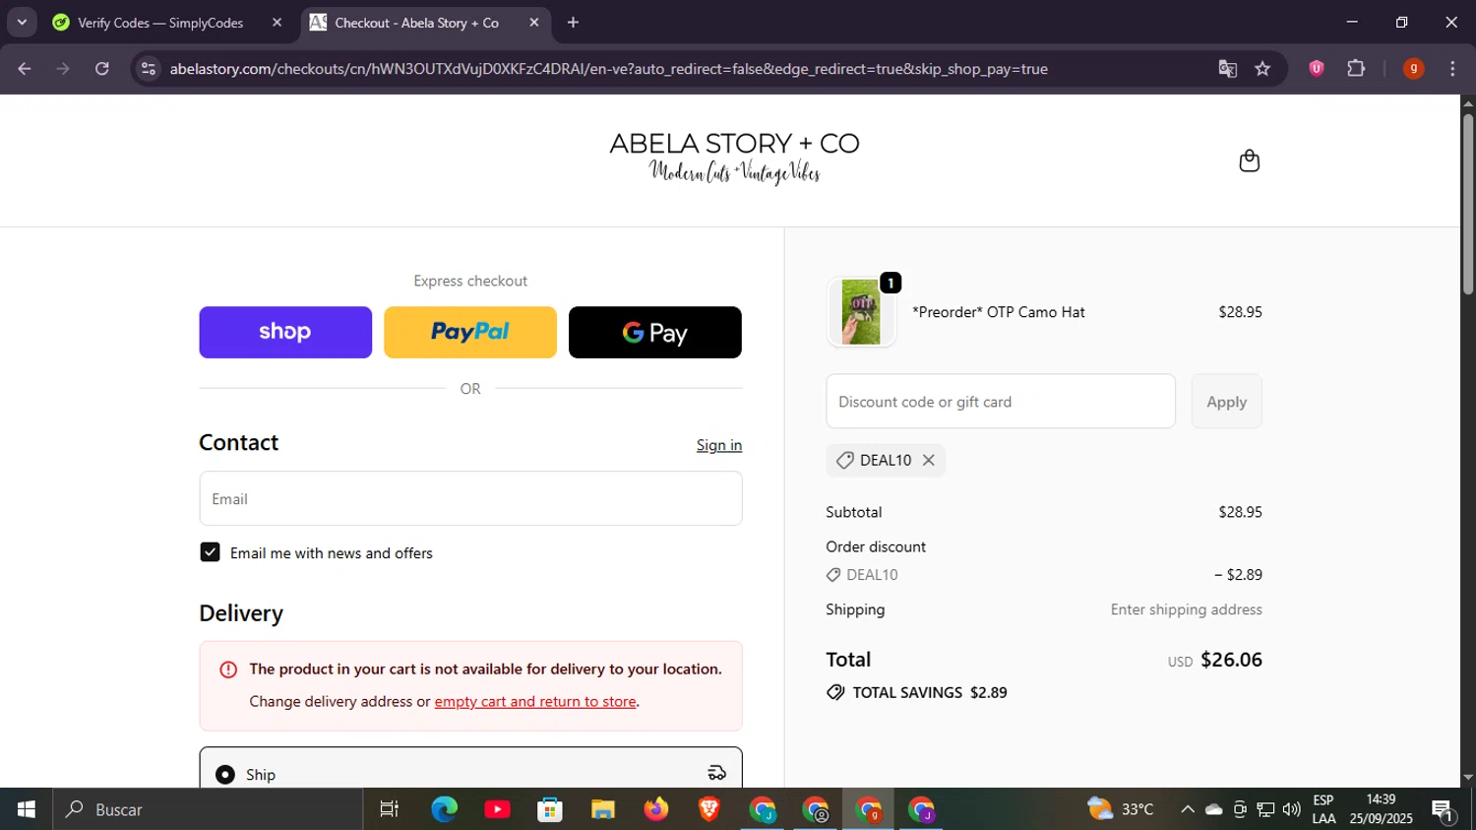Uncheck Email me with news and offers

pyautogui.click(x=210, y=552)
